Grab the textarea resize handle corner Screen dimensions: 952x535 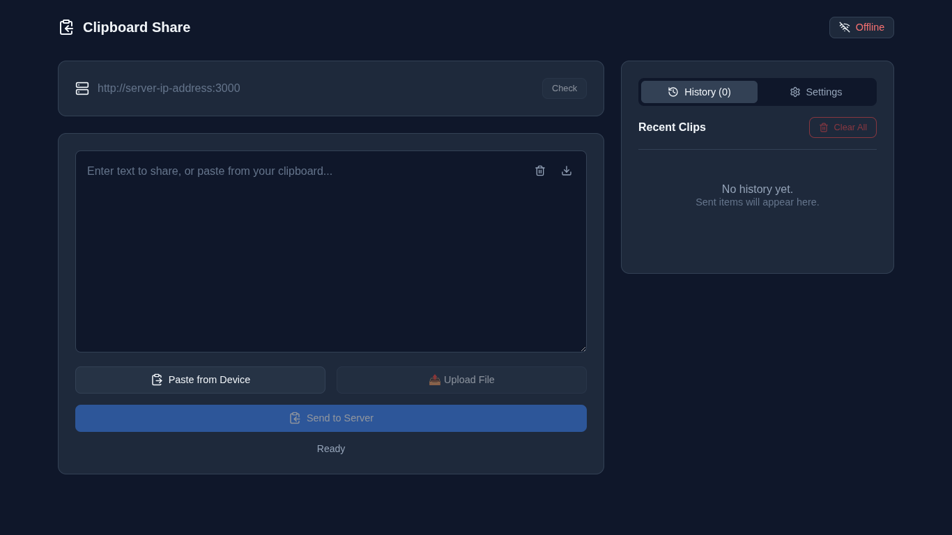point(583,348)
